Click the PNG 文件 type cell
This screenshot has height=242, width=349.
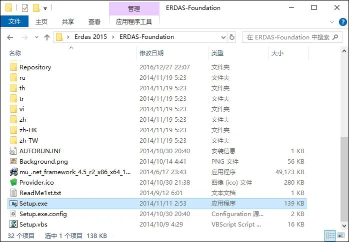coord(225,161)
